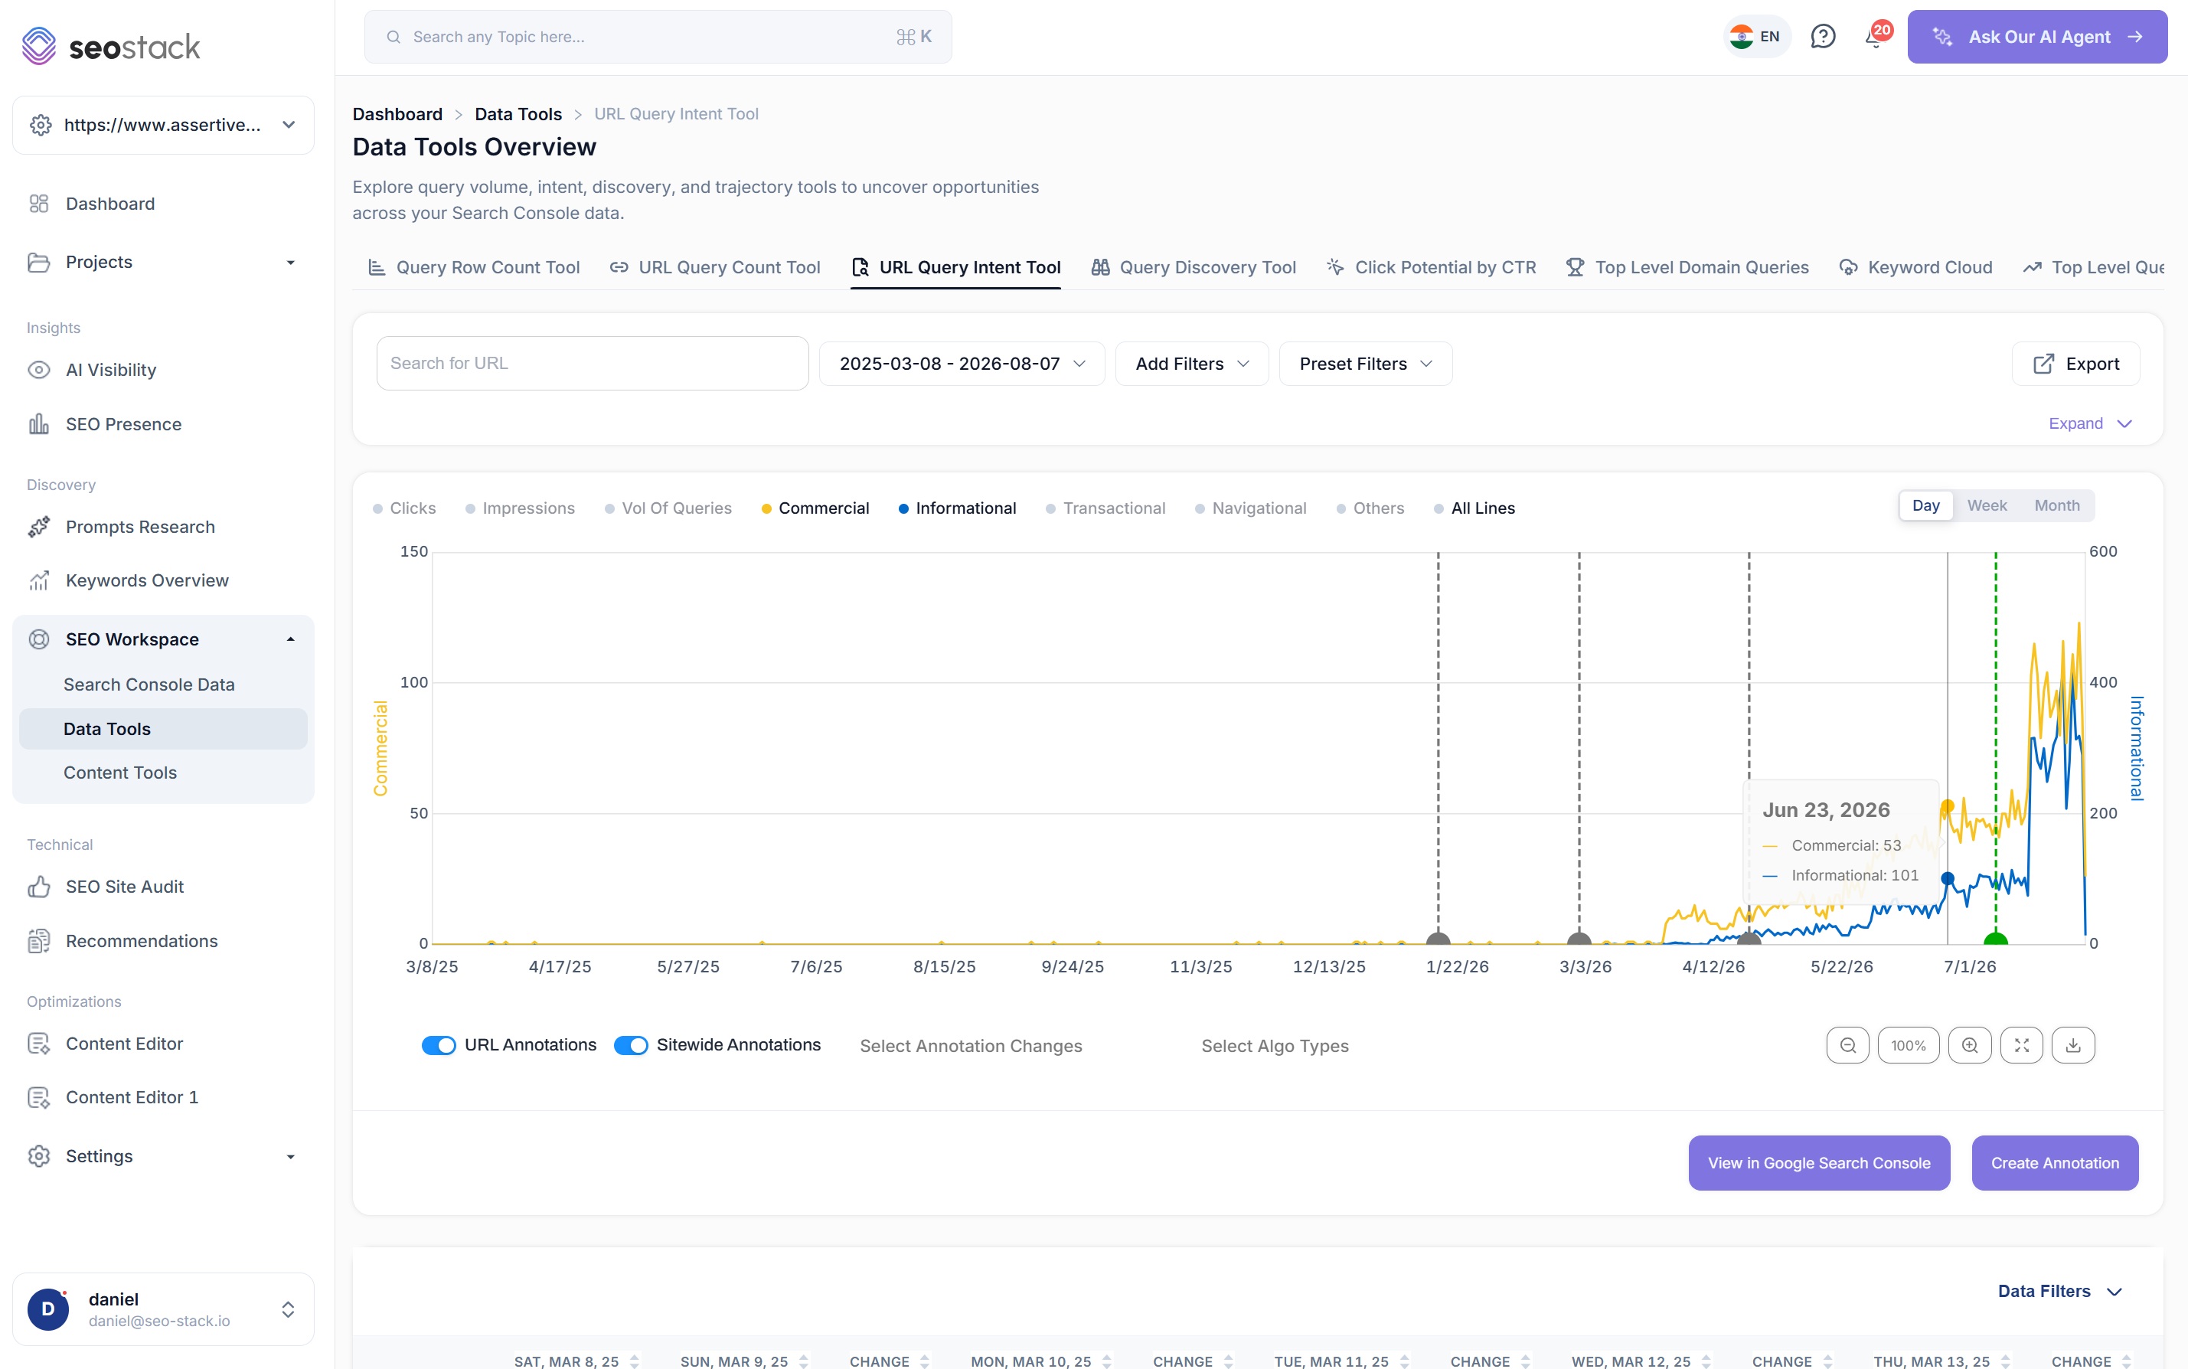Open the Data Filters dropdown
This screenshot has width=2188, height=1369.
click(2059, 1291)
